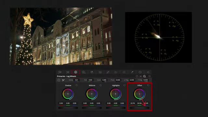Select the white balance picker
The image size is (208, 117).
click(63, 80)
